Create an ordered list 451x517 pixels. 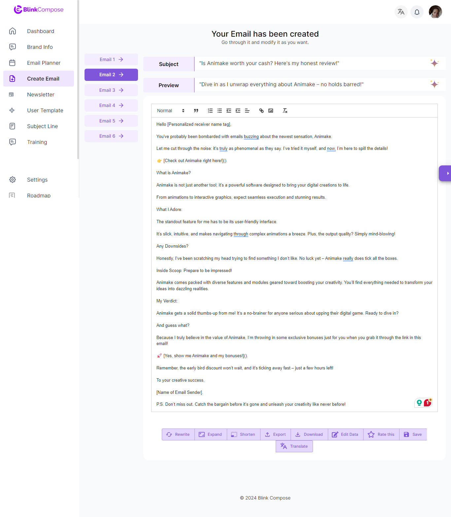tap(210, 111)
